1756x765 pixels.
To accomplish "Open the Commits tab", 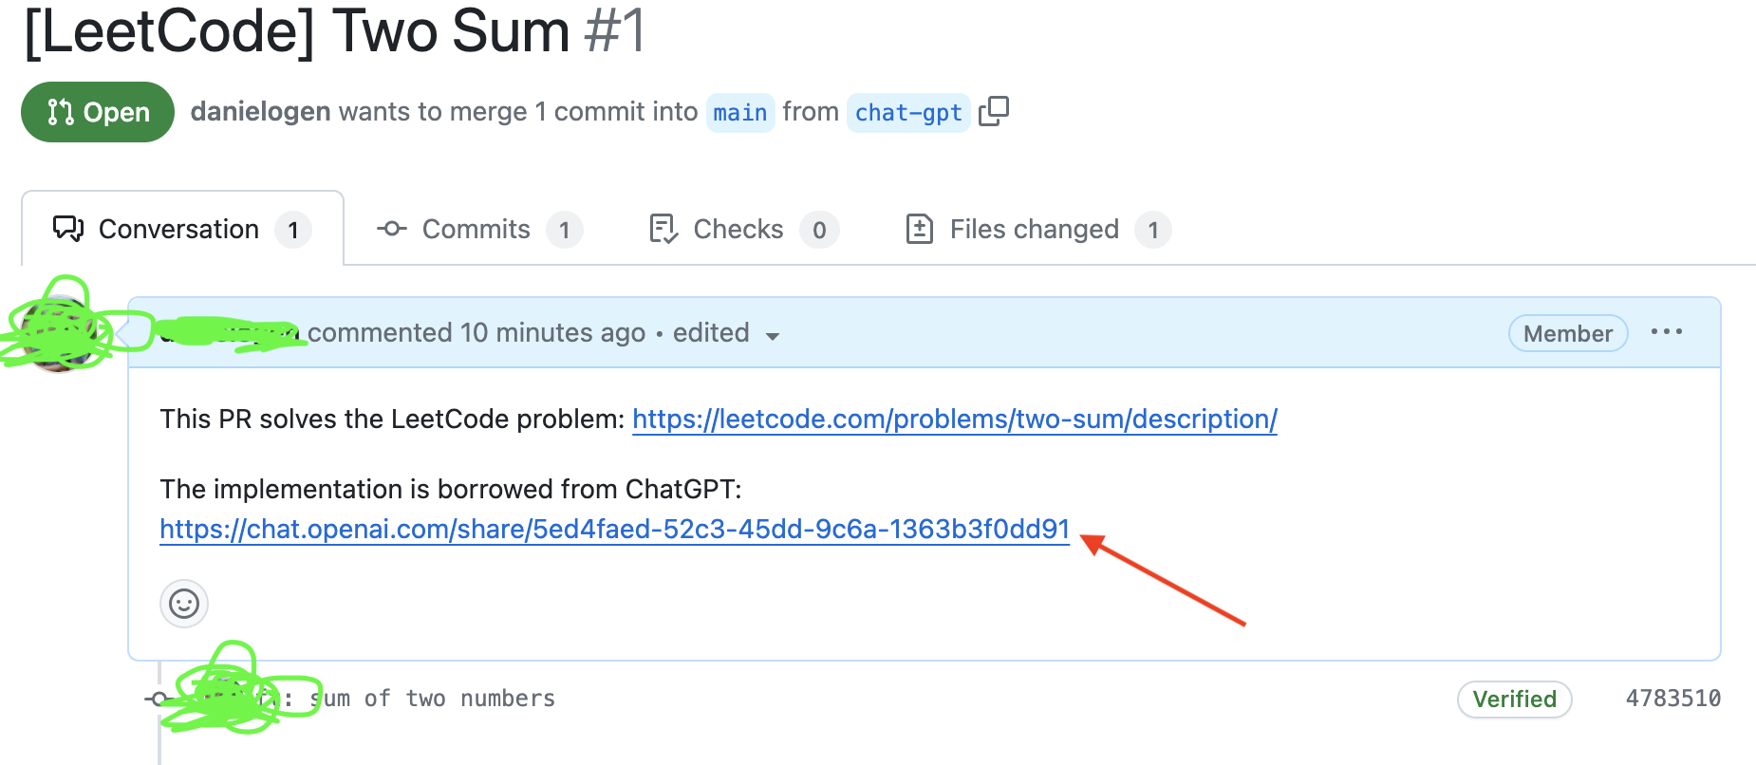I will point(475,229).
